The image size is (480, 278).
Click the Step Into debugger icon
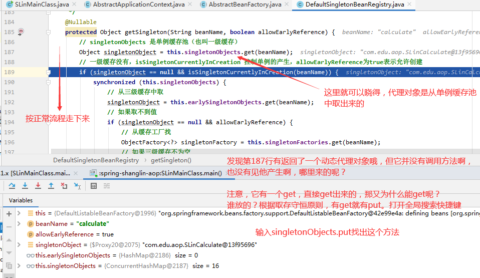(25, 185)
